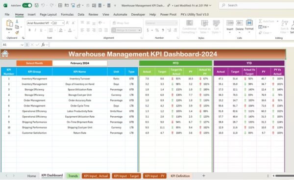
Task: Click the Insert cells button
Action: click(x=230, y=26)
